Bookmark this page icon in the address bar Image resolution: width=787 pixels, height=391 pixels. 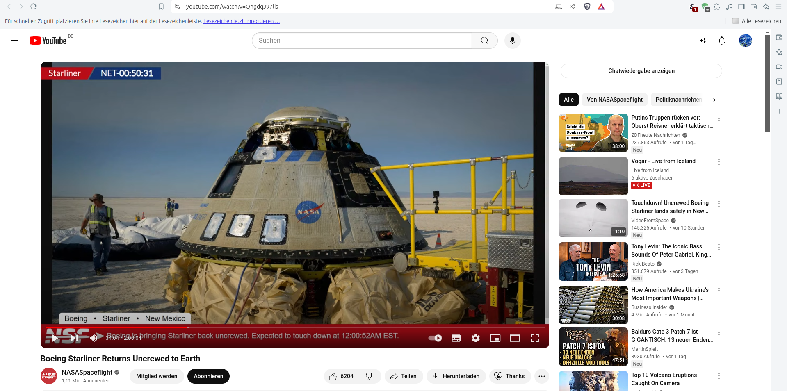tap(161, 7)
